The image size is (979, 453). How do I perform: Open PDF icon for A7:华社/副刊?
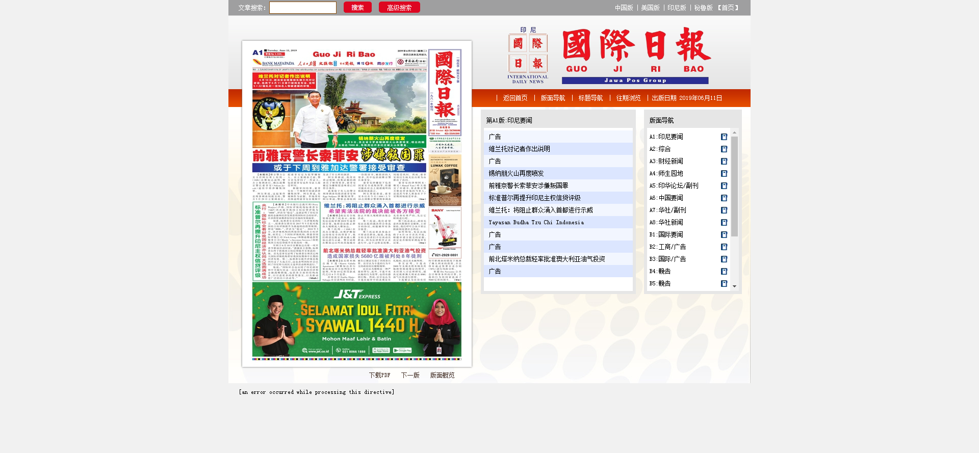pos(724,210)
